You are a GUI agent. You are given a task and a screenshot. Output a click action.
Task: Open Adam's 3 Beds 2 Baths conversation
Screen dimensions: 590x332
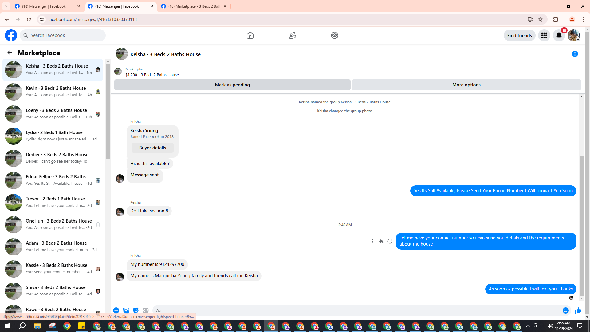pos(53,247)
